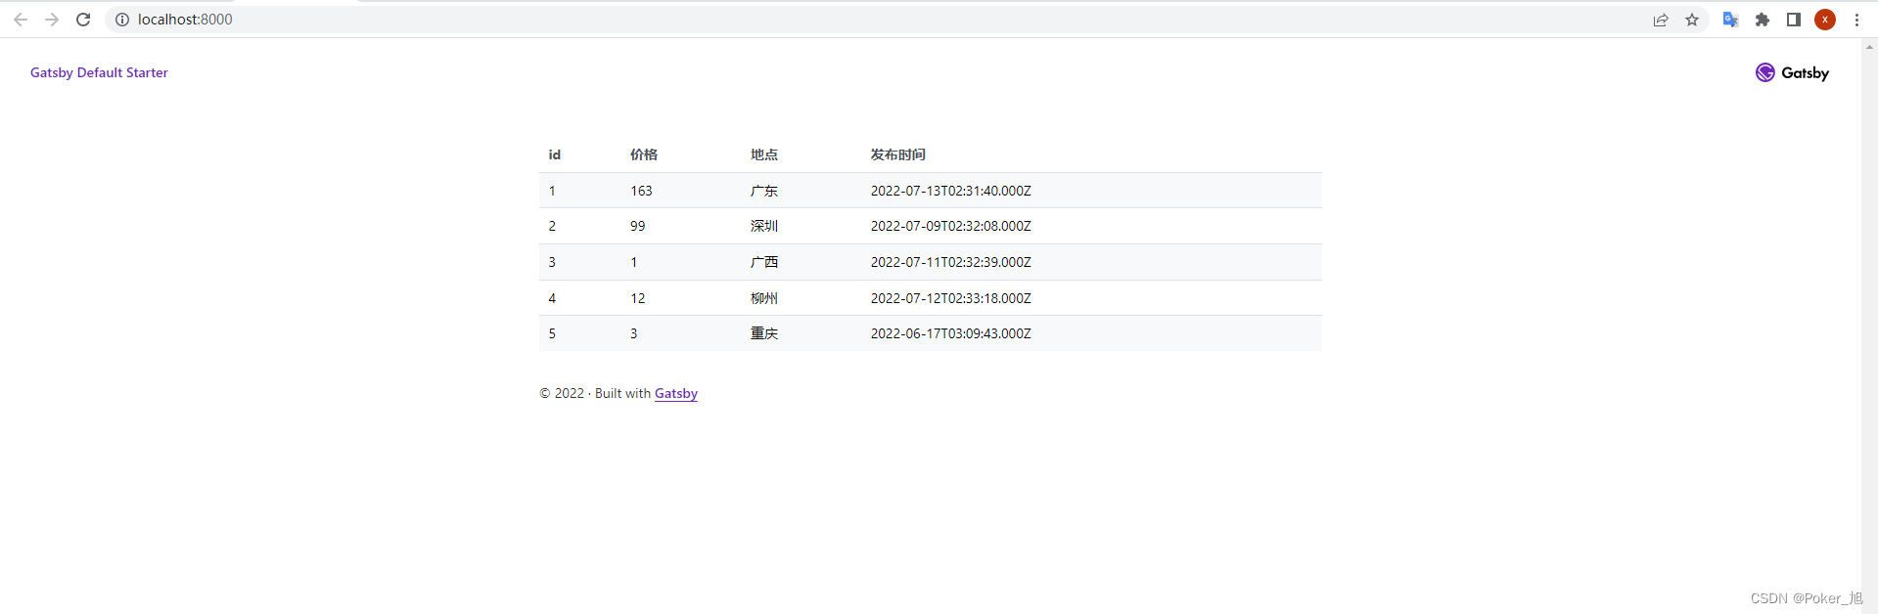The image size is (1878, 614).
Task: Select the location cell 广东
Action: click(764, 191)
